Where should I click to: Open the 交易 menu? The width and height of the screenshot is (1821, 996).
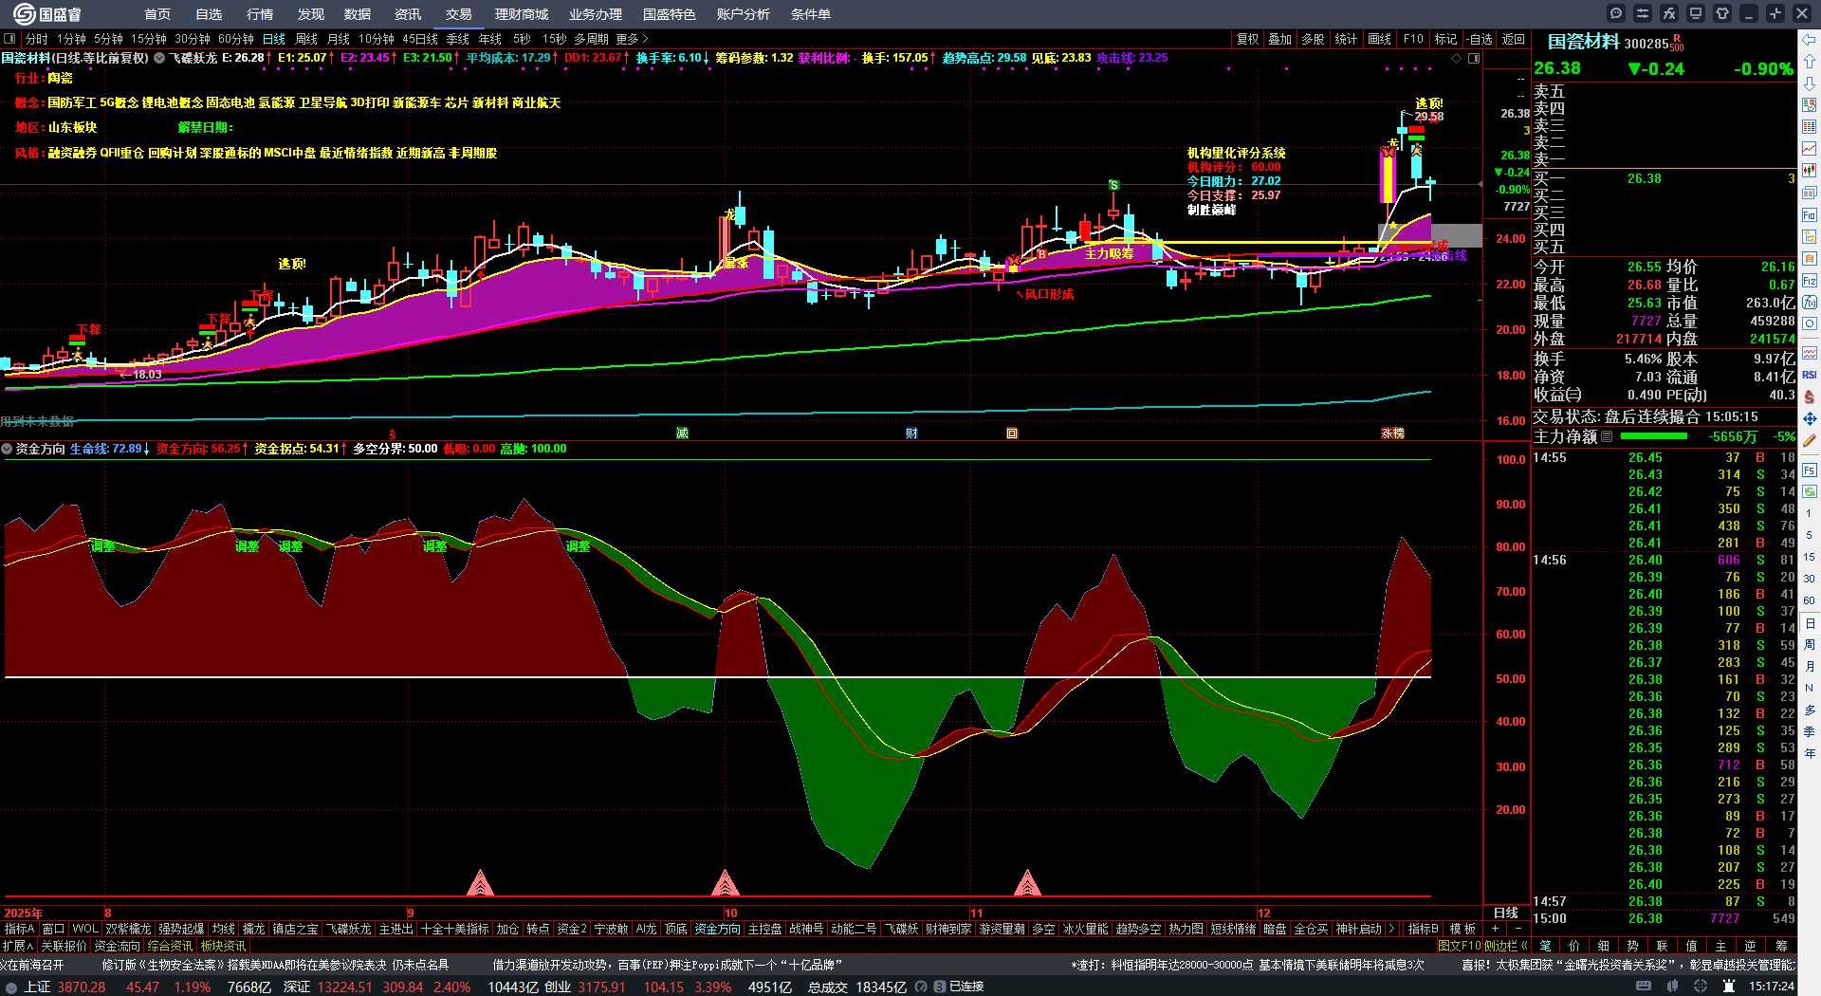pyautogui.click(x=459, y=14)
